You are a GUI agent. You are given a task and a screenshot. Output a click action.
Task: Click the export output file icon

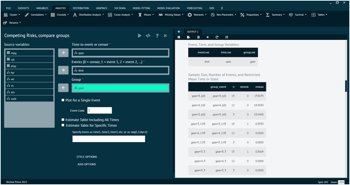[x=189, y=37]
